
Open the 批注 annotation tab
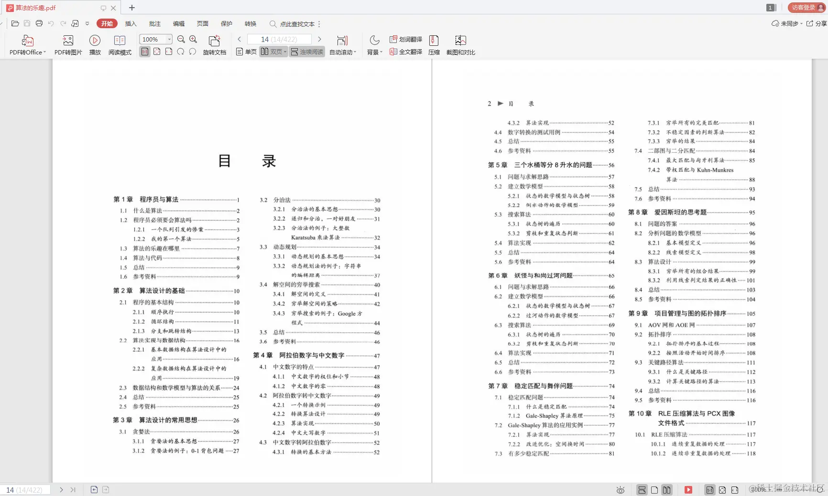click(154, 23)
